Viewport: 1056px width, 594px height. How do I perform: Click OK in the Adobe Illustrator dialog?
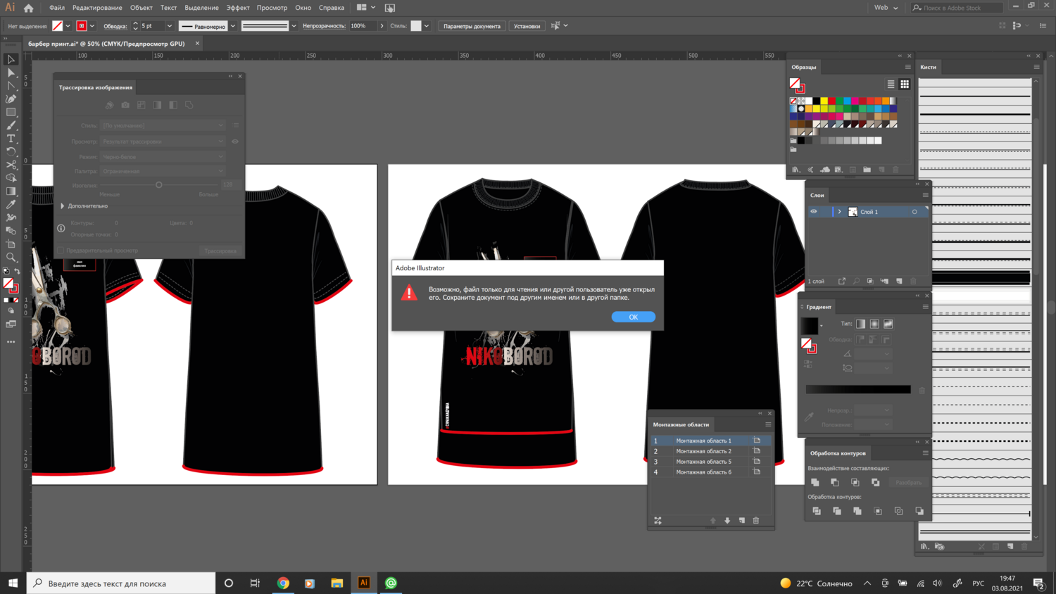coord(633,317)
